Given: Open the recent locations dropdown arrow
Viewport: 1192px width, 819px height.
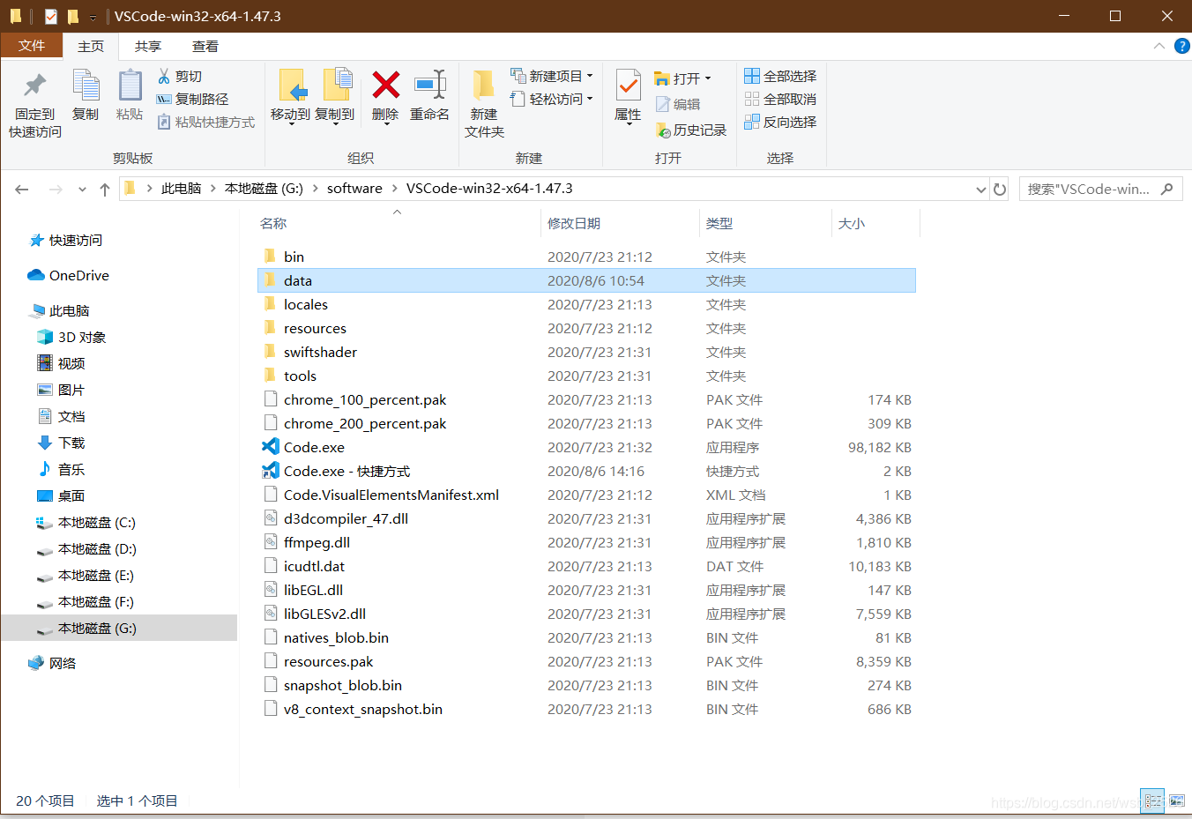Looking at the screenshot, I should pos(82,189).
